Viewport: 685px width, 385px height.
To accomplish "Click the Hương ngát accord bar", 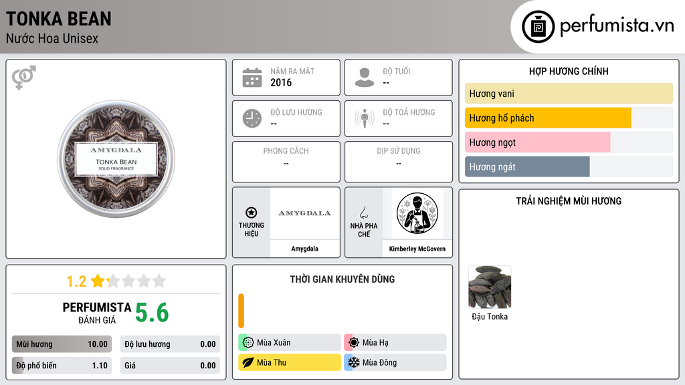I will point(569,166).
